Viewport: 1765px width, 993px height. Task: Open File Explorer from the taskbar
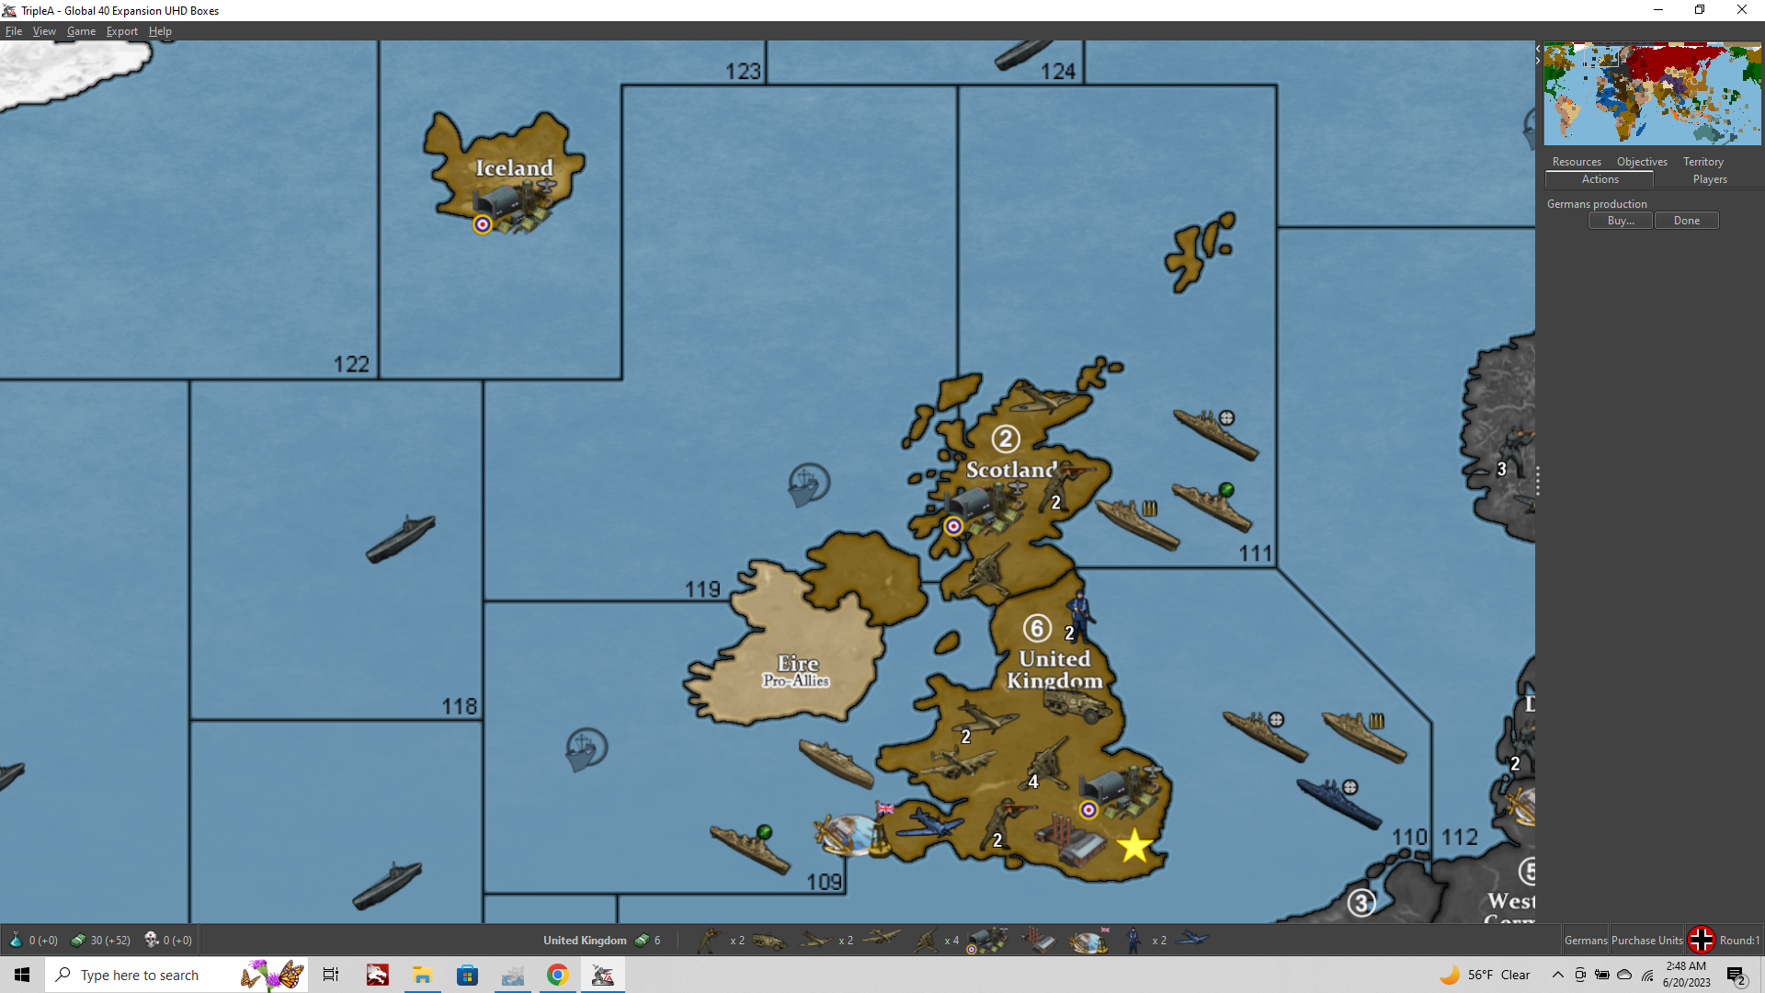[422, 975]
